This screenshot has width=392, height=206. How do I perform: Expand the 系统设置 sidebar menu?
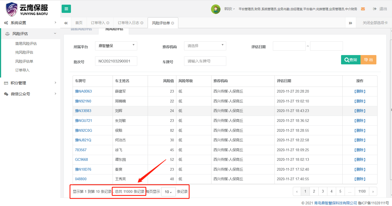coord(30,23)
